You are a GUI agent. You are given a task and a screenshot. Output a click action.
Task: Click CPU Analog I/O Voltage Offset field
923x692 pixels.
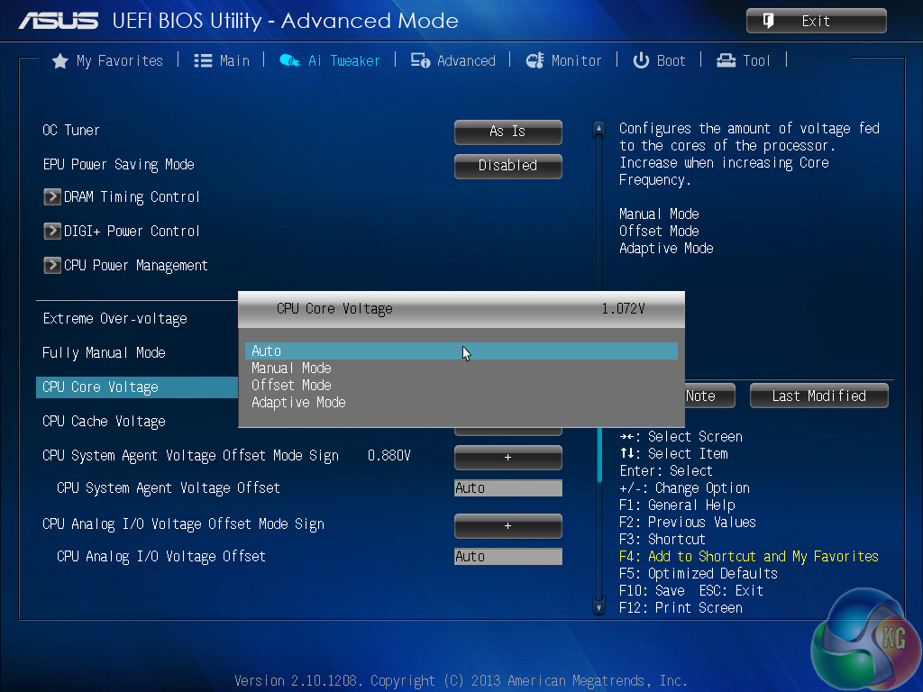point(508,556)
